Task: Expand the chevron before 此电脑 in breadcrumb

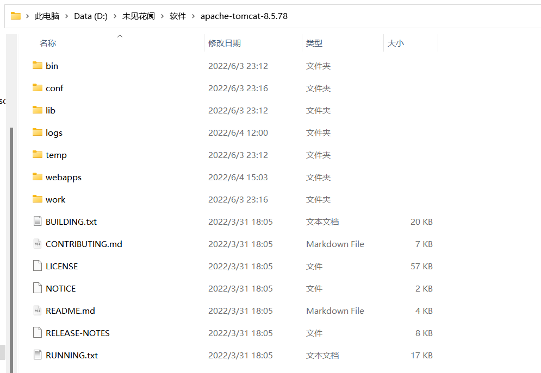Action: coord(28,16)
